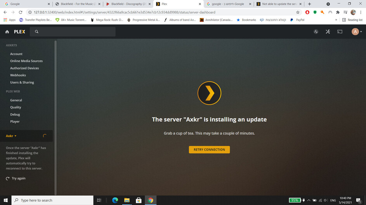Open the Reading list
The image size is (366, 205).
(x=352, y=20)
